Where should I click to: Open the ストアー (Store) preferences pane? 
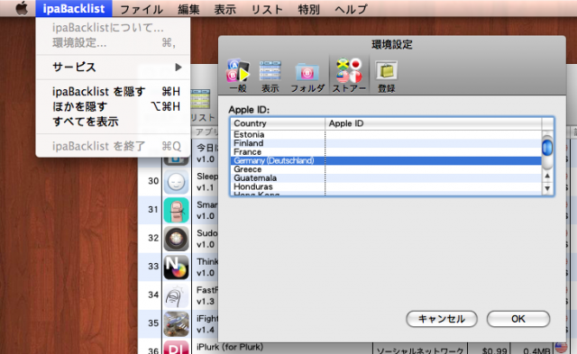click(x=349, y=75)
